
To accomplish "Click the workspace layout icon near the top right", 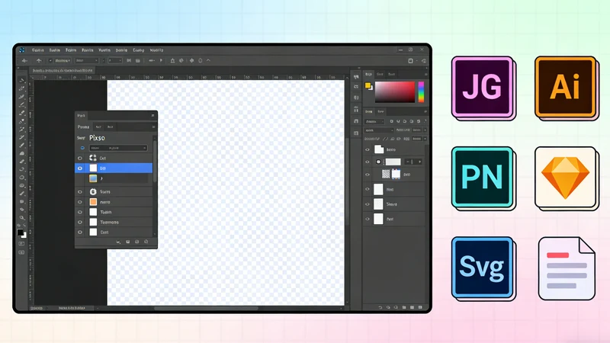I will coord(410,61).
